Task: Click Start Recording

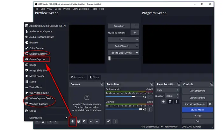Action: click(x=197, y=98)
